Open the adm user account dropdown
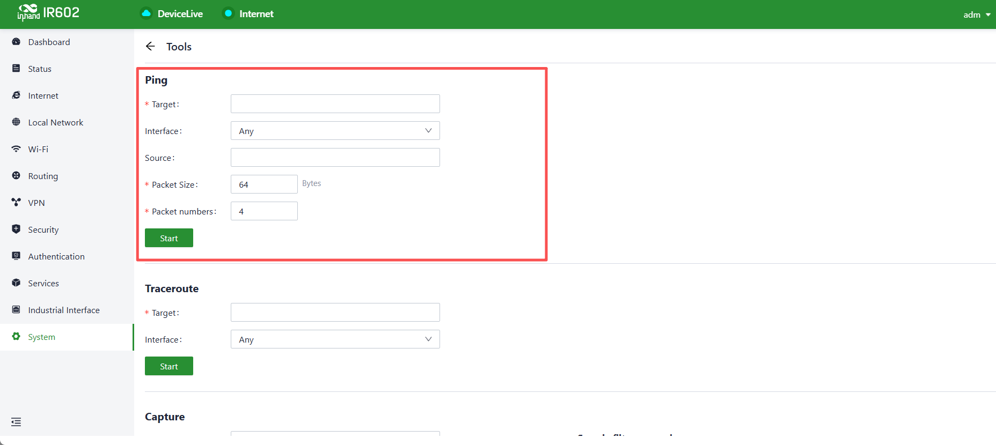 click(977, 15)
